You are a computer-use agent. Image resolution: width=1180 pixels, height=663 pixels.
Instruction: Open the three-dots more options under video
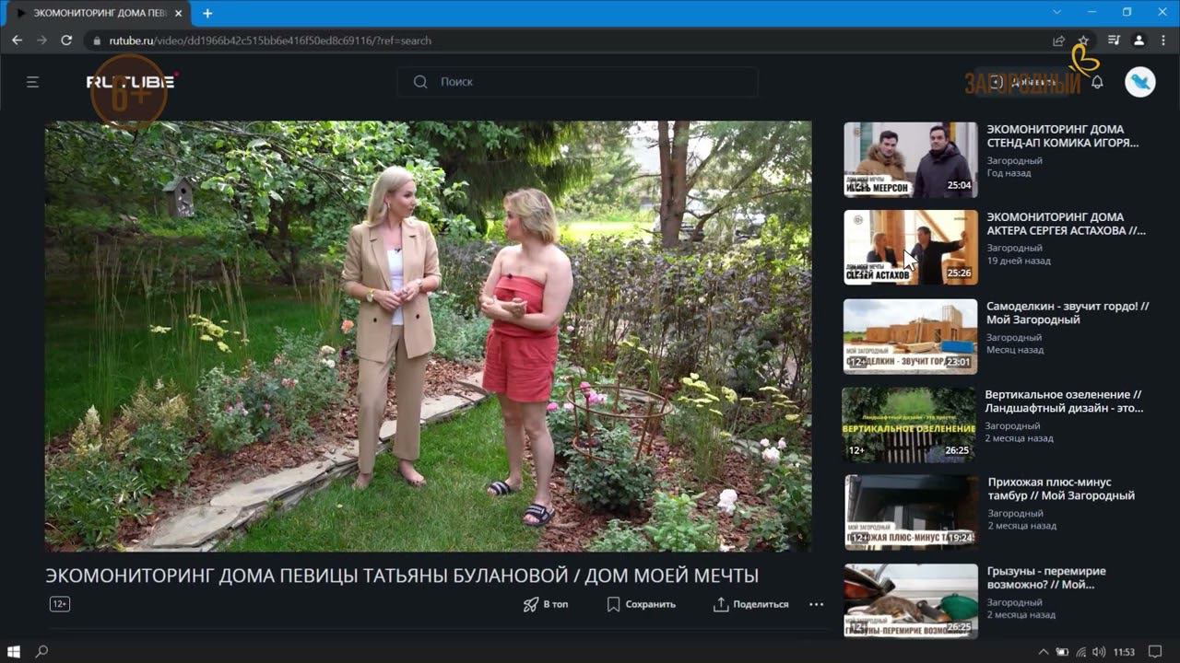tap(816, 604)
